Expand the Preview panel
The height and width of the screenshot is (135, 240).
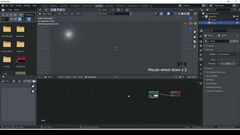210,46
